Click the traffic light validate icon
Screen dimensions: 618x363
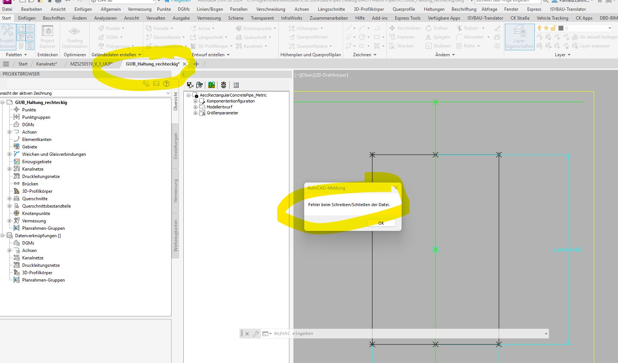click(x=223, y=85)
